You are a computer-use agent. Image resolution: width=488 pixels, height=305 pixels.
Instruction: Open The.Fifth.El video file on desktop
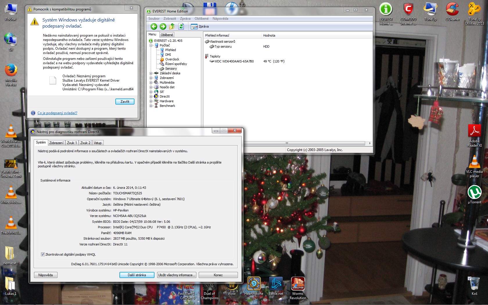[11, 225]
